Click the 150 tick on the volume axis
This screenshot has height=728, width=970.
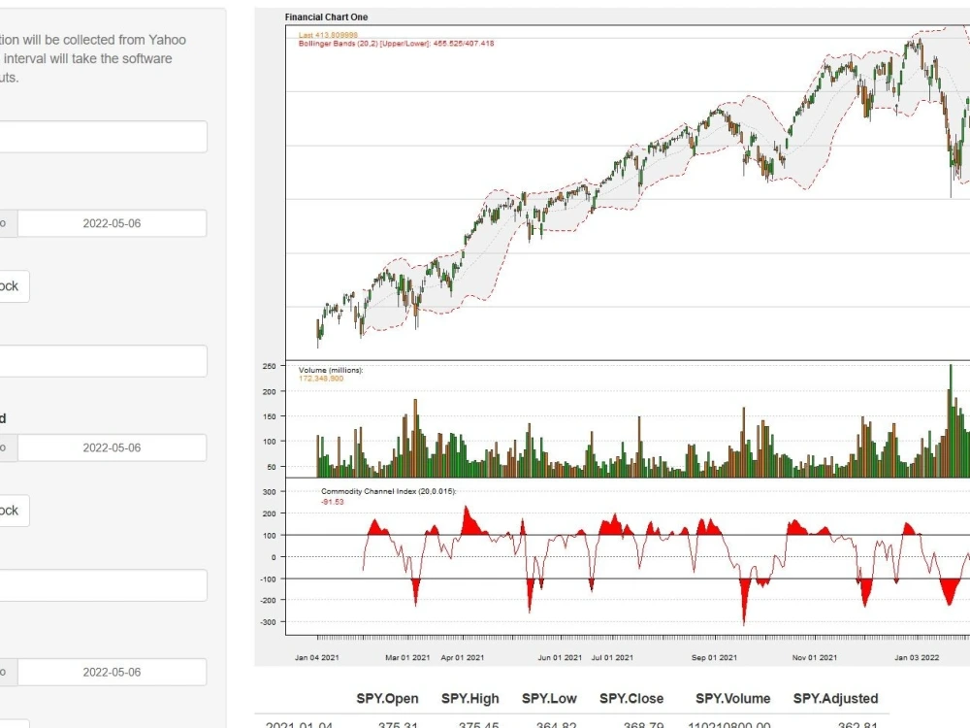point(269,416)
